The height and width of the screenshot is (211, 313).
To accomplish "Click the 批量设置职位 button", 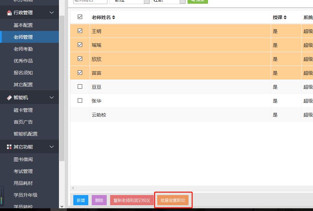I will [173, 200].
